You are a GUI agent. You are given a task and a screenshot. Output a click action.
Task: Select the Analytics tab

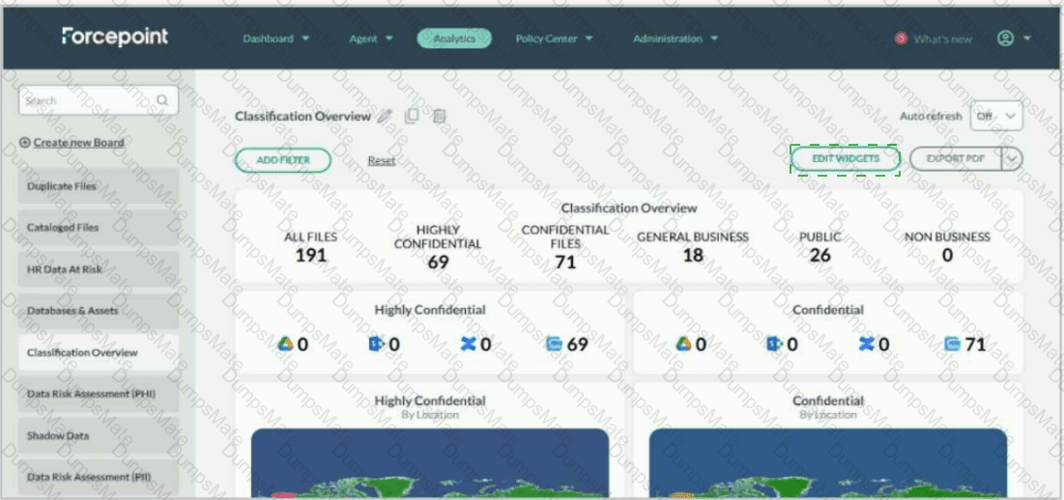click(x=454, y=39)
